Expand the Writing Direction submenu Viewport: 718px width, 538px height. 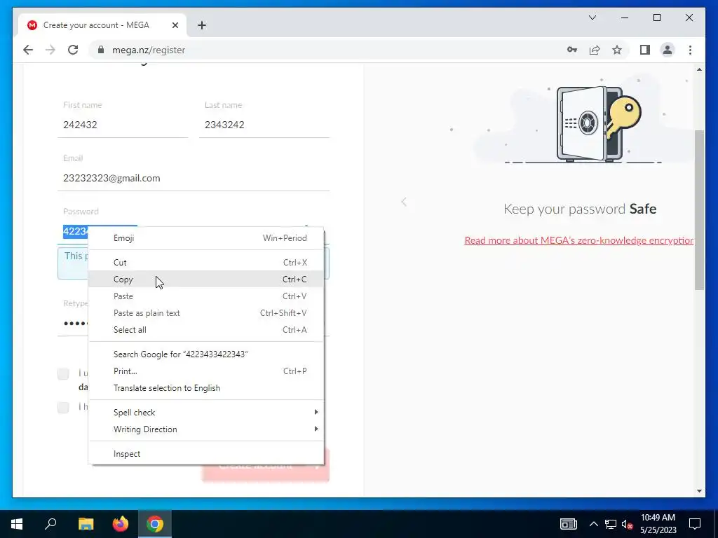coord(205,429)
